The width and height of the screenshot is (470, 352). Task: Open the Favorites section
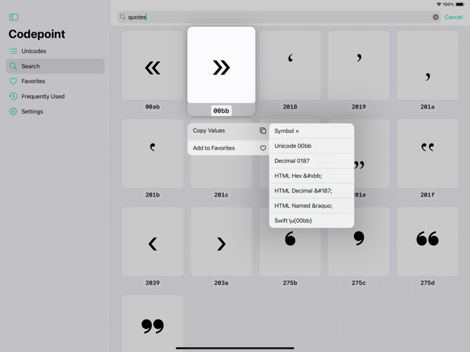[55, 81]
